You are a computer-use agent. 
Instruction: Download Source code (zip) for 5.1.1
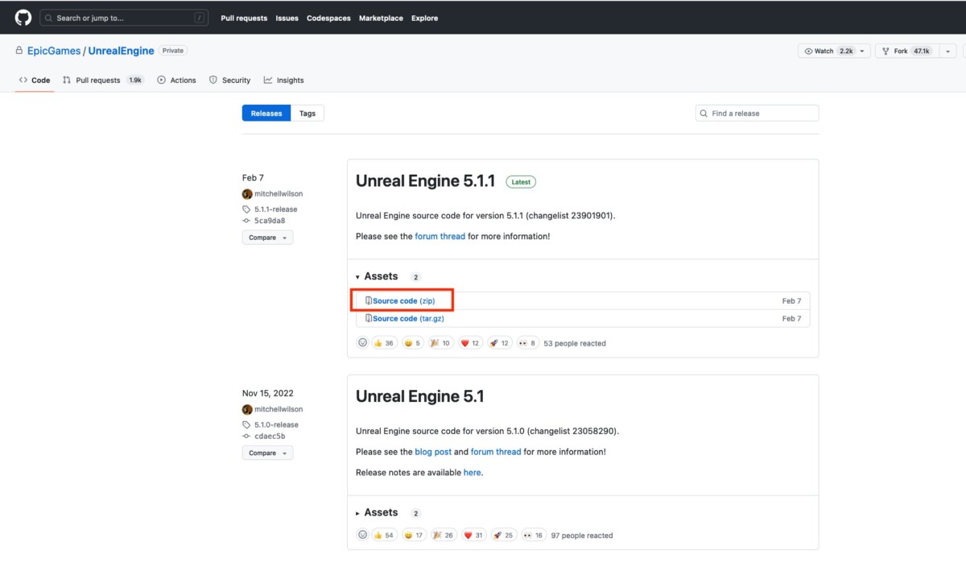(x=403, y=300)
